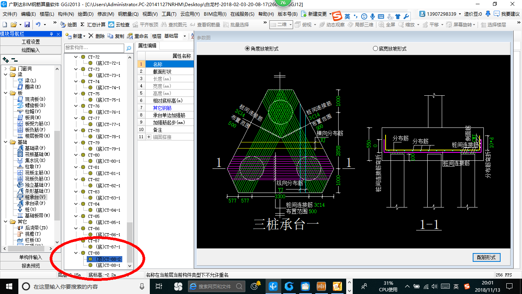Open the 单构件输入 section

click(x=31, y=257)
